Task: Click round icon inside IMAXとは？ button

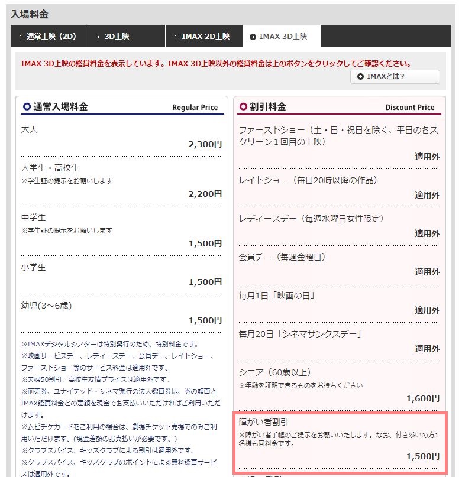Action: [360, 77]
